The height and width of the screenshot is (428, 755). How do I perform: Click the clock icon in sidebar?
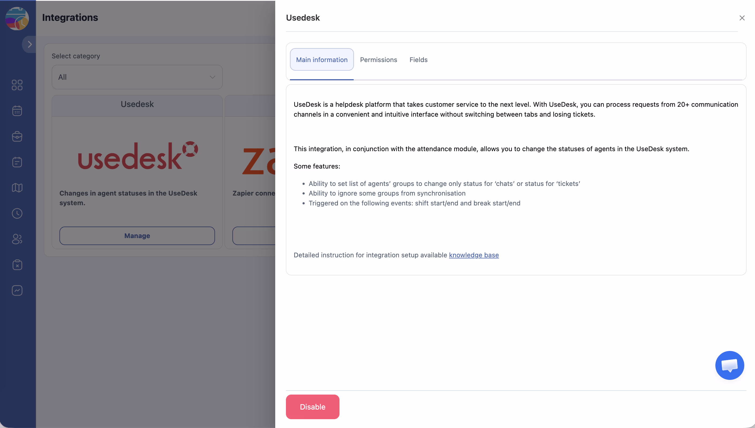click(x=17, y=213)
